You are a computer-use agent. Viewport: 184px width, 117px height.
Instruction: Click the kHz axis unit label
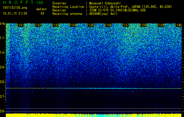click(3, 24)
